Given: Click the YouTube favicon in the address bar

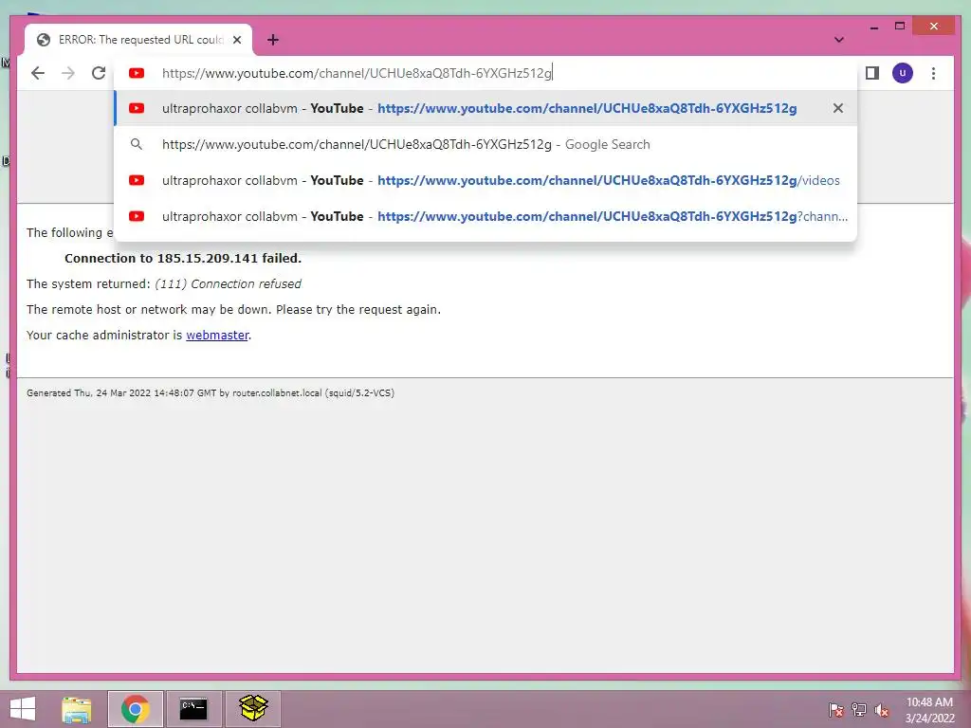Looking at the screenshot, I should (x=137, y=73).
